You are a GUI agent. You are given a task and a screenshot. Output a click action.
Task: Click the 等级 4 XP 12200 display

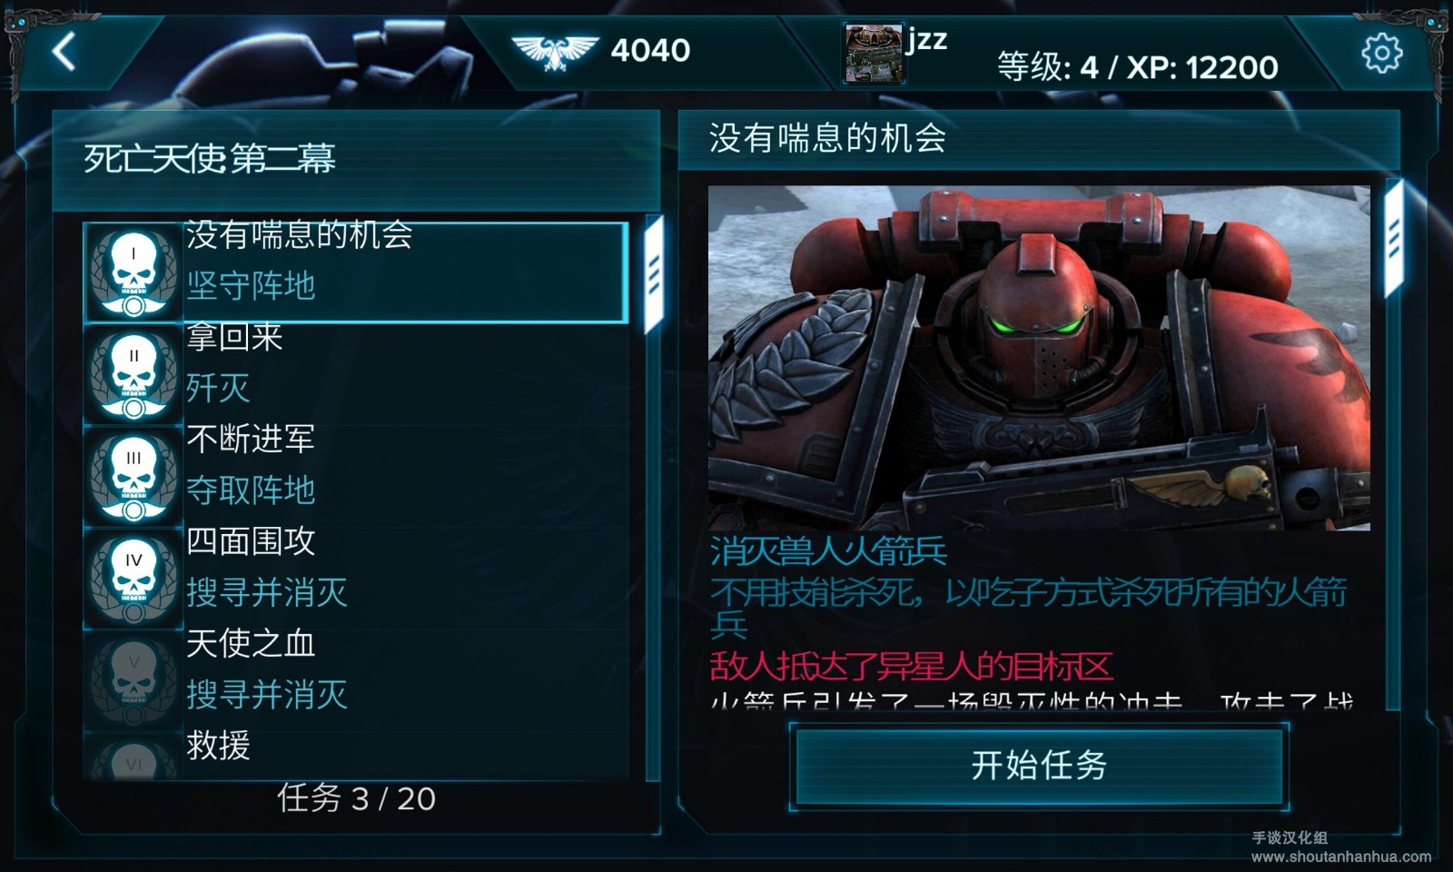[x=1138, y=67]
